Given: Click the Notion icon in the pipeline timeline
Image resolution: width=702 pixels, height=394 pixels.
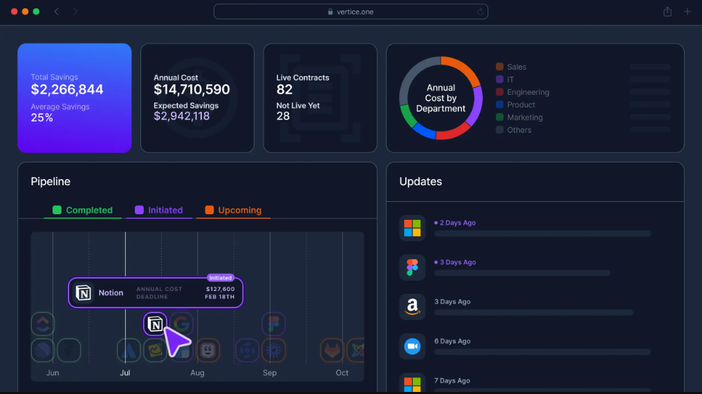Looking at the screenshot, I should pos(155,323).
